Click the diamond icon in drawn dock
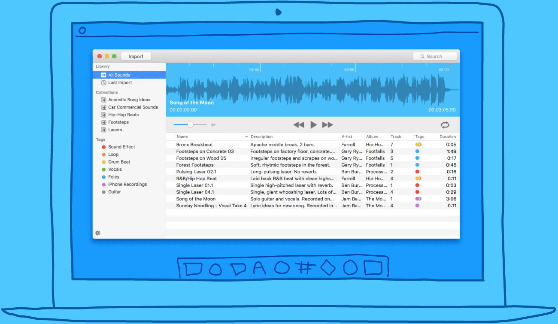Image resolution: width=558 pixels, height=324 pixels. coord(328,267)
